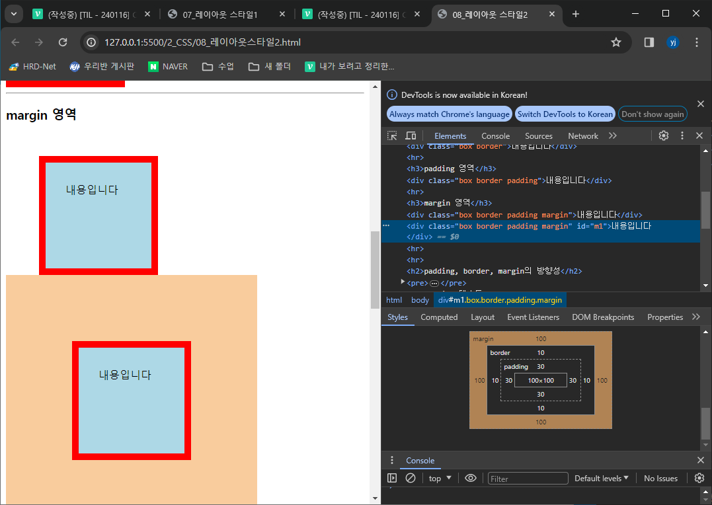Open the DOM Breakpoints pane tab
Image resolution: width=712 pixels, height=505 pixels.
coord(602,317)
